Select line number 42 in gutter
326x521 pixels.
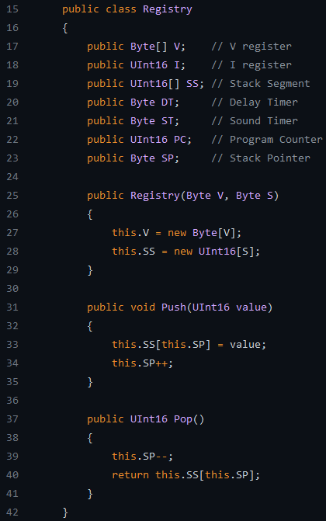click(x=12, y=512)
